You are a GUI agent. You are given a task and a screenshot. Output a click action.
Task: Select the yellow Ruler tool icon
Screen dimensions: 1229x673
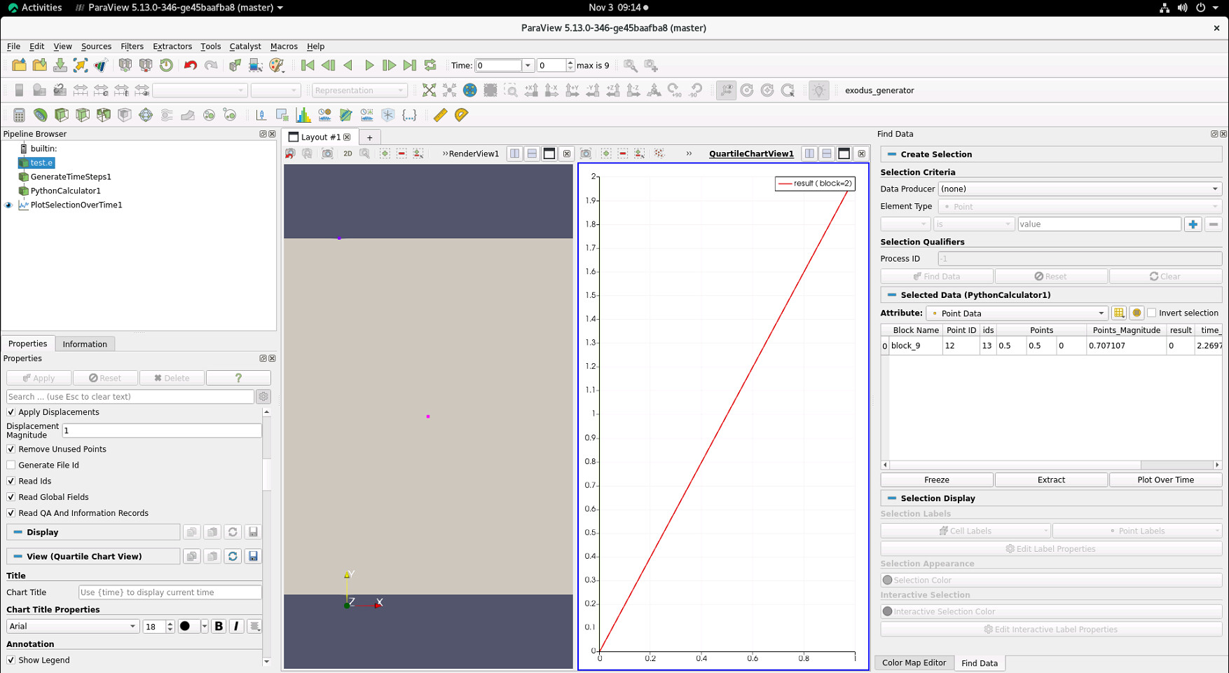click(440, 115)
